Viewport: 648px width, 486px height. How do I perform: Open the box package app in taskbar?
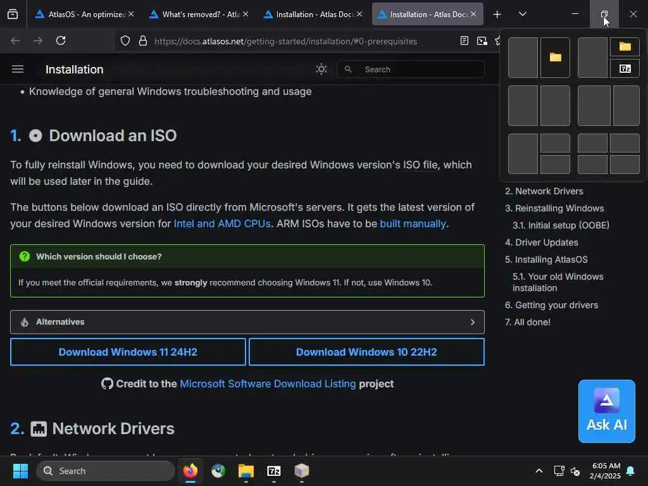pos(302,471)
